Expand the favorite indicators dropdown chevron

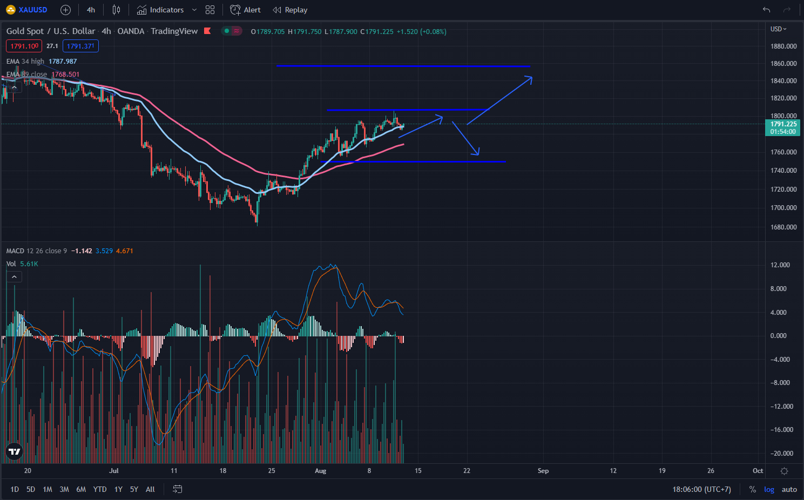coord(194,10)
